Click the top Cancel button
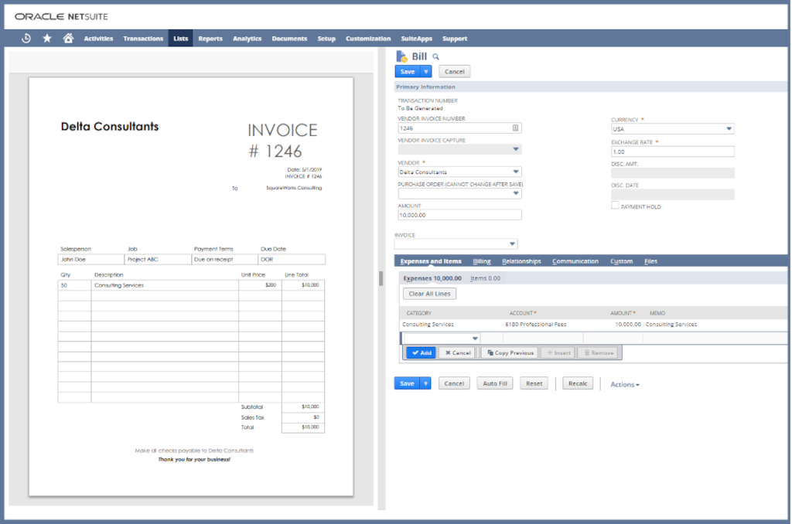Image resolution: width=792 pixels, height=524 pixels. click(455, 72)
